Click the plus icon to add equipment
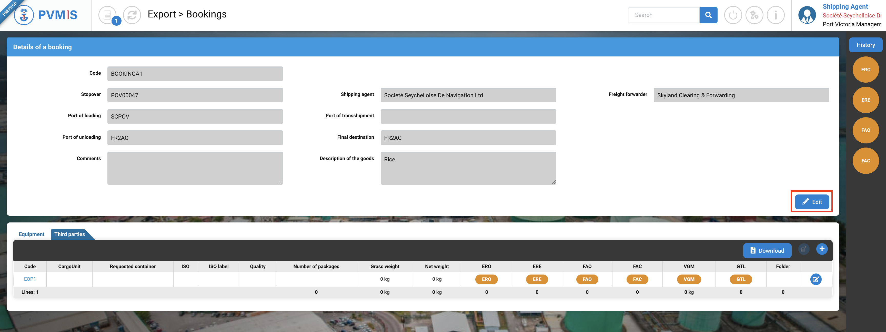Image resolution: width=886 pixels, height=332 pixels. click(x=822, y=249)
